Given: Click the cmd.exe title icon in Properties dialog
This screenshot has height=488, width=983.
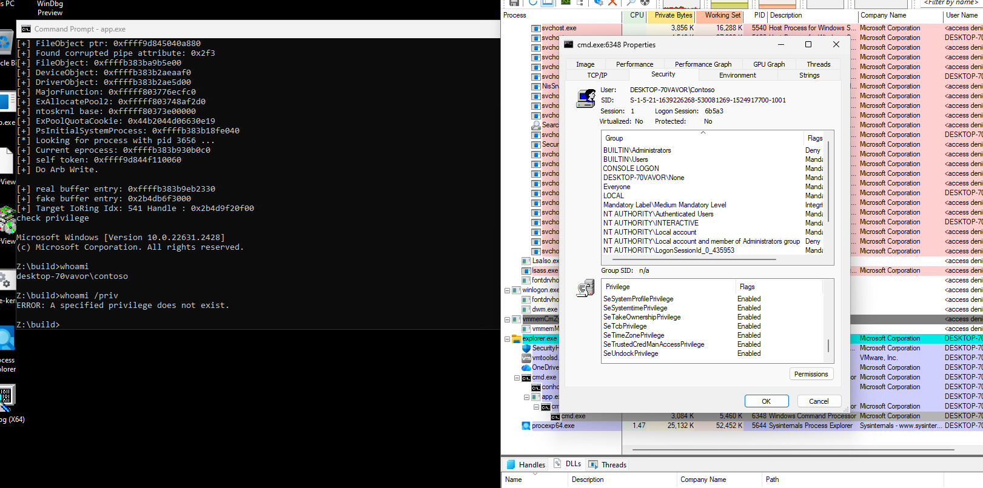Looking at the screenshot, I should (568, 44).
